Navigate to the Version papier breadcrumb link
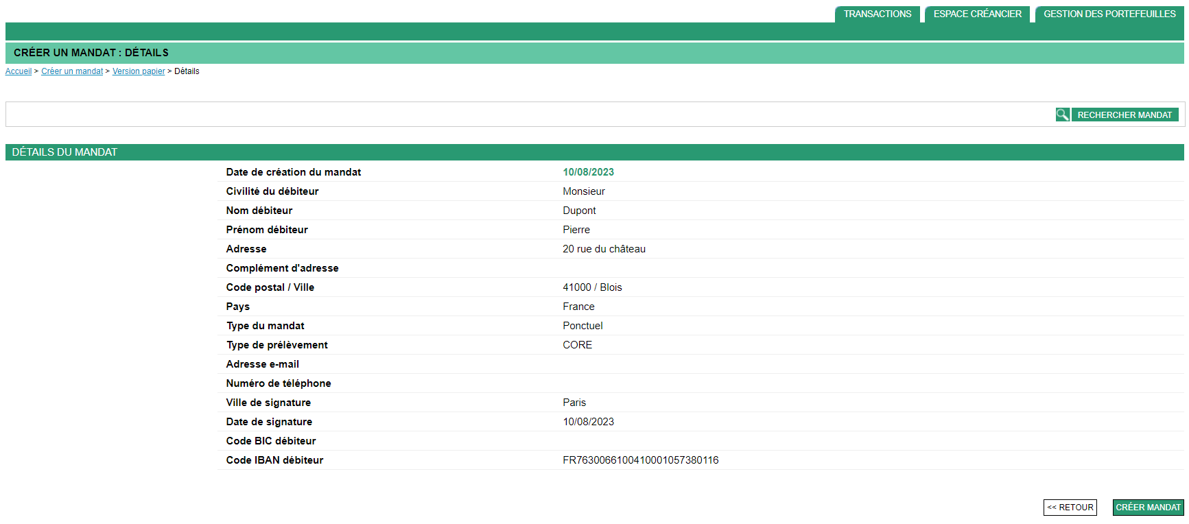The height and width of the screenshot is (524, 1189). [x=139, y=71]
